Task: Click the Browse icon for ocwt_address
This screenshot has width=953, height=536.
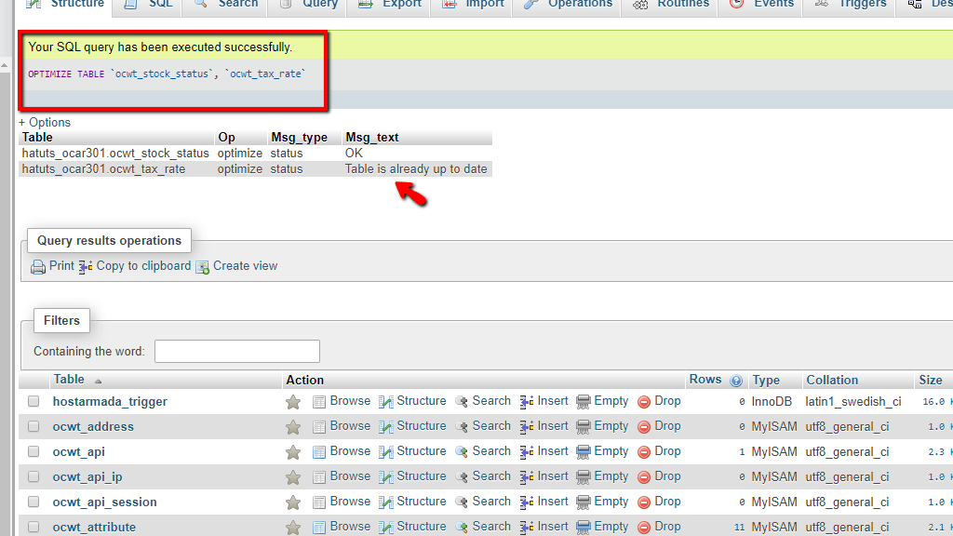Action: (x=319, y=426)
